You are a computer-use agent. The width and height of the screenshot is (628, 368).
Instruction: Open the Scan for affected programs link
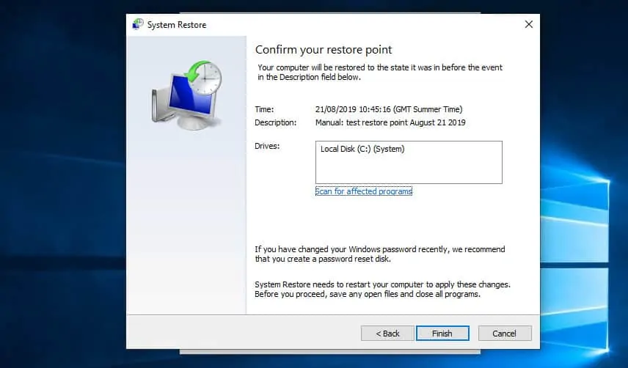pos(364,191)
